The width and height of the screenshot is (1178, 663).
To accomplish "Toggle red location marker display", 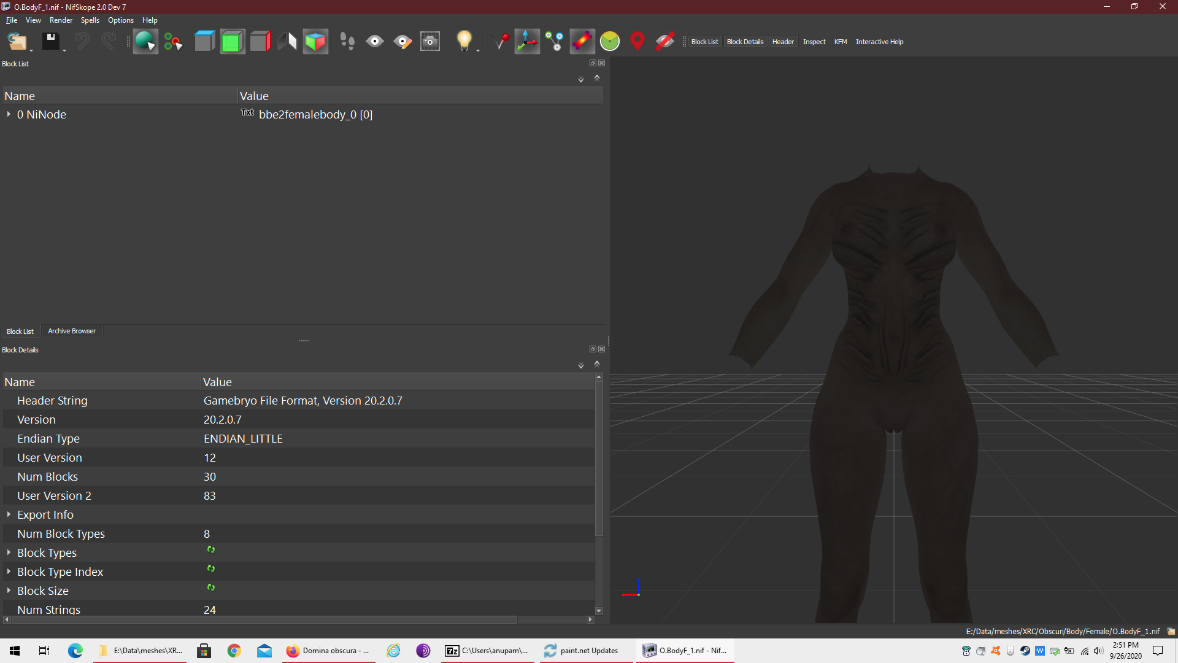I will pos(637,42).
